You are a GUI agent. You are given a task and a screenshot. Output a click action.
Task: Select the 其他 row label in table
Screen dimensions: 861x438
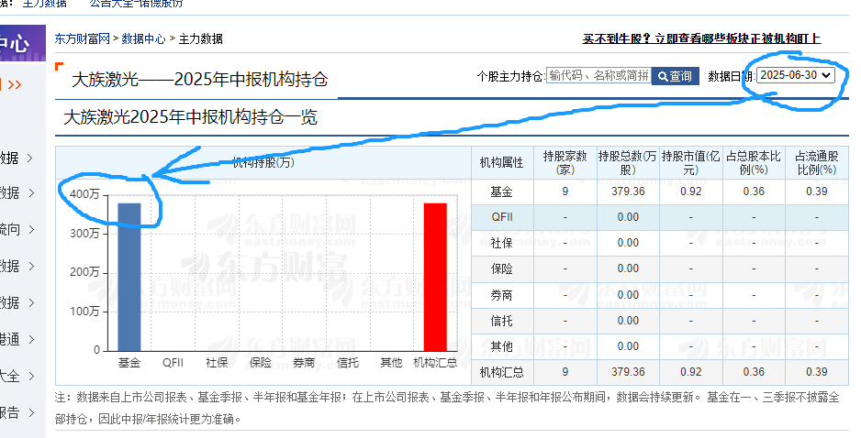pos(502,346)
